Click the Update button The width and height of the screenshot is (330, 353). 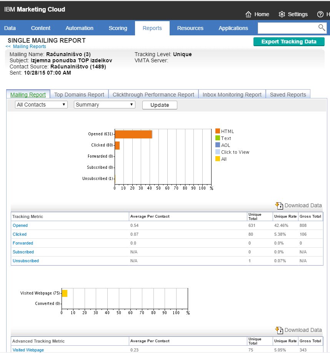click(160, 105)
